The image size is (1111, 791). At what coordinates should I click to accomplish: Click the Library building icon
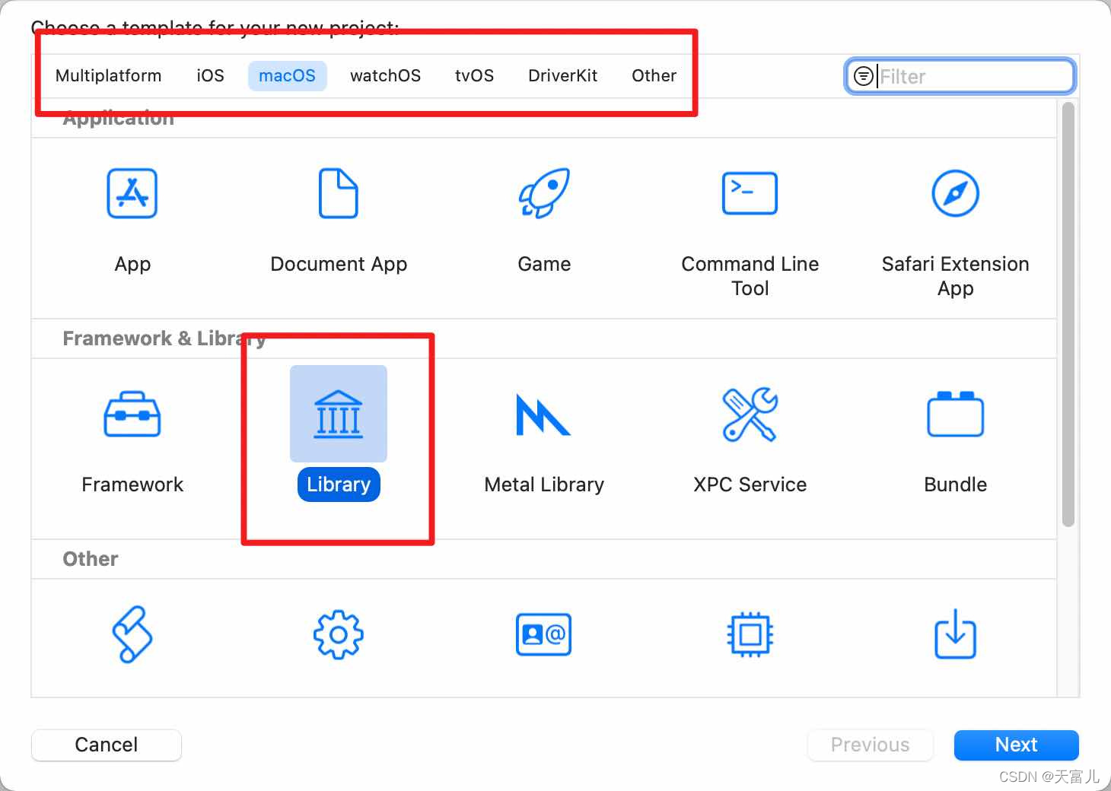pos(339,414)
